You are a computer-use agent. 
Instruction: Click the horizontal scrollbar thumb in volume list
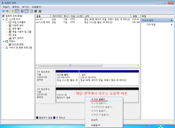[70, 65]
